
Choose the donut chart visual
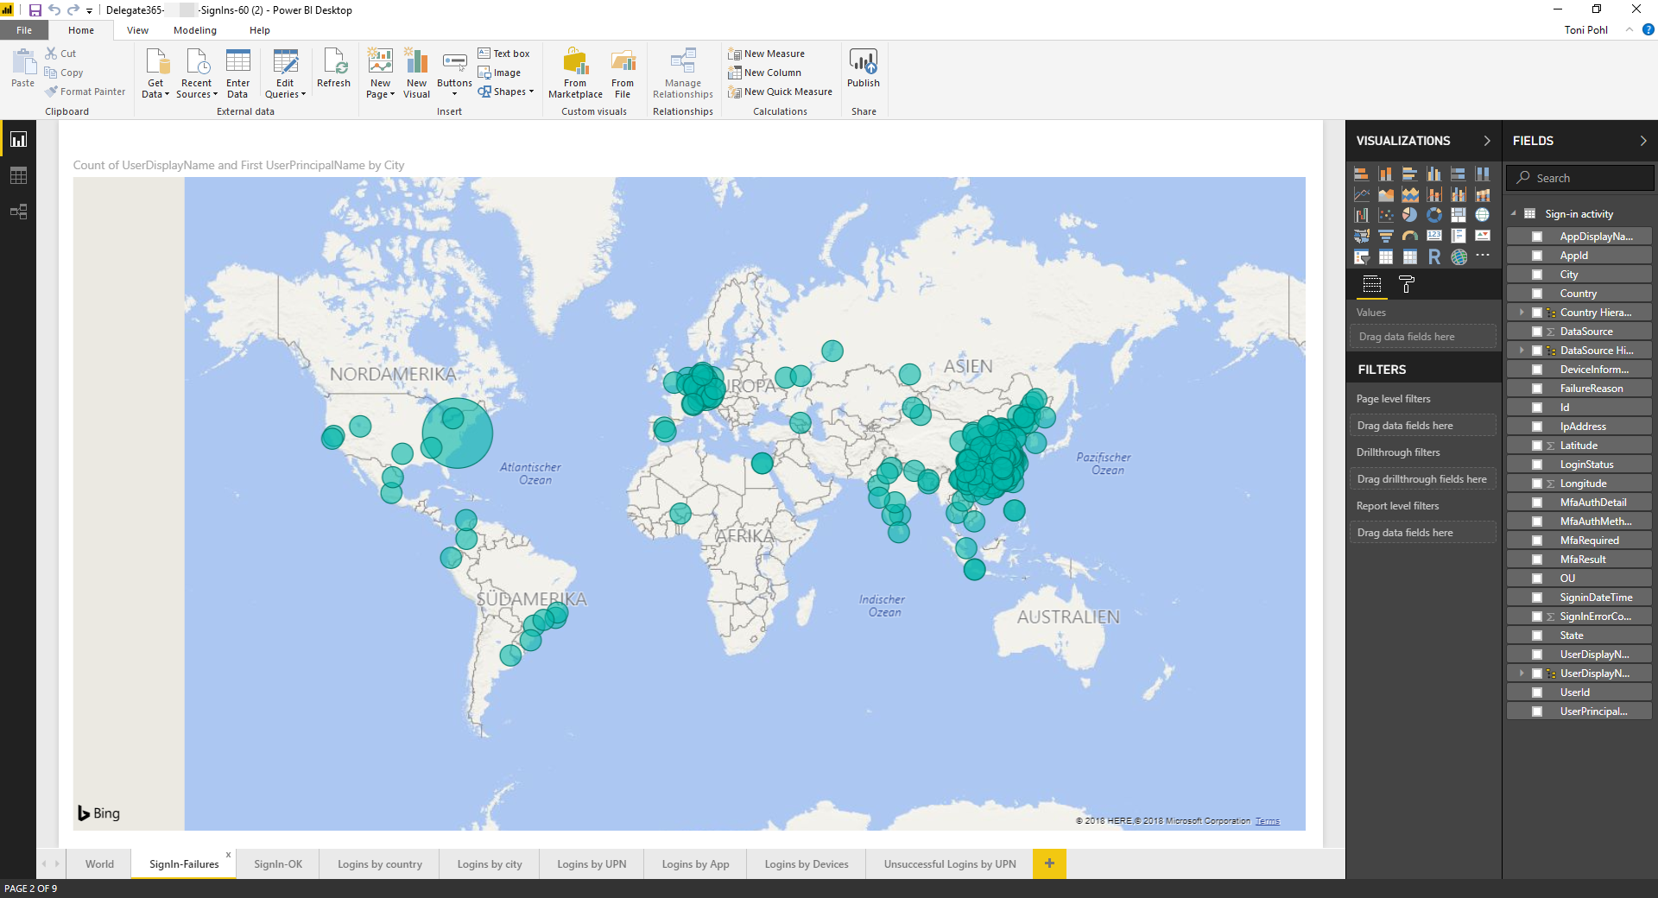pyautogui.click(x=1433, y=215)
